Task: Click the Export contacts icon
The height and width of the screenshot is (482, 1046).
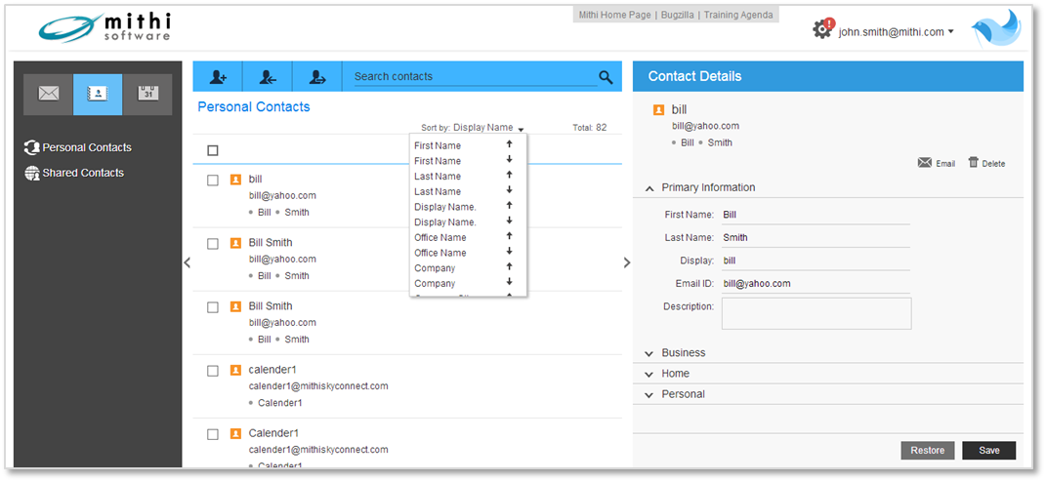Action: 316,77
